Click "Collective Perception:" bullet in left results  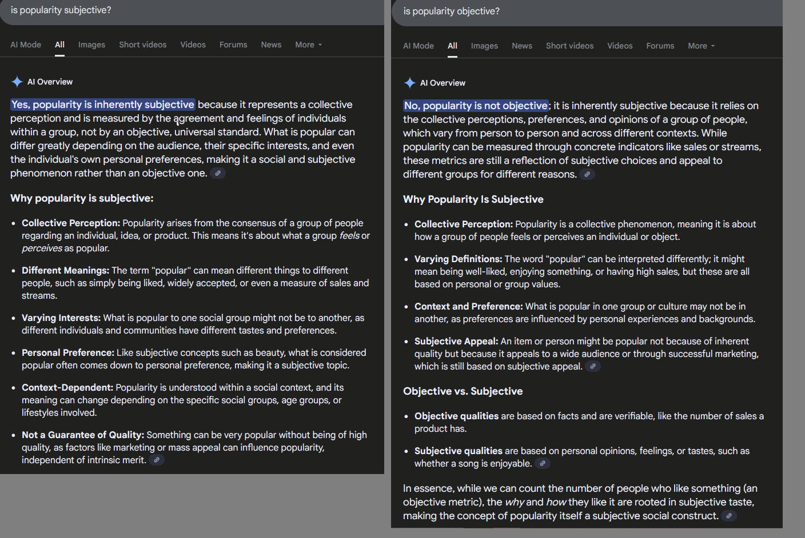tap(71, 223)
